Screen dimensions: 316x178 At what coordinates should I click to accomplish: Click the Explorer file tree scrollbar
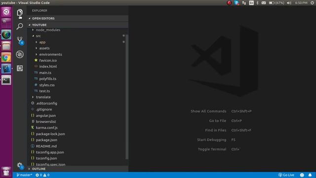tap(127, 97)
